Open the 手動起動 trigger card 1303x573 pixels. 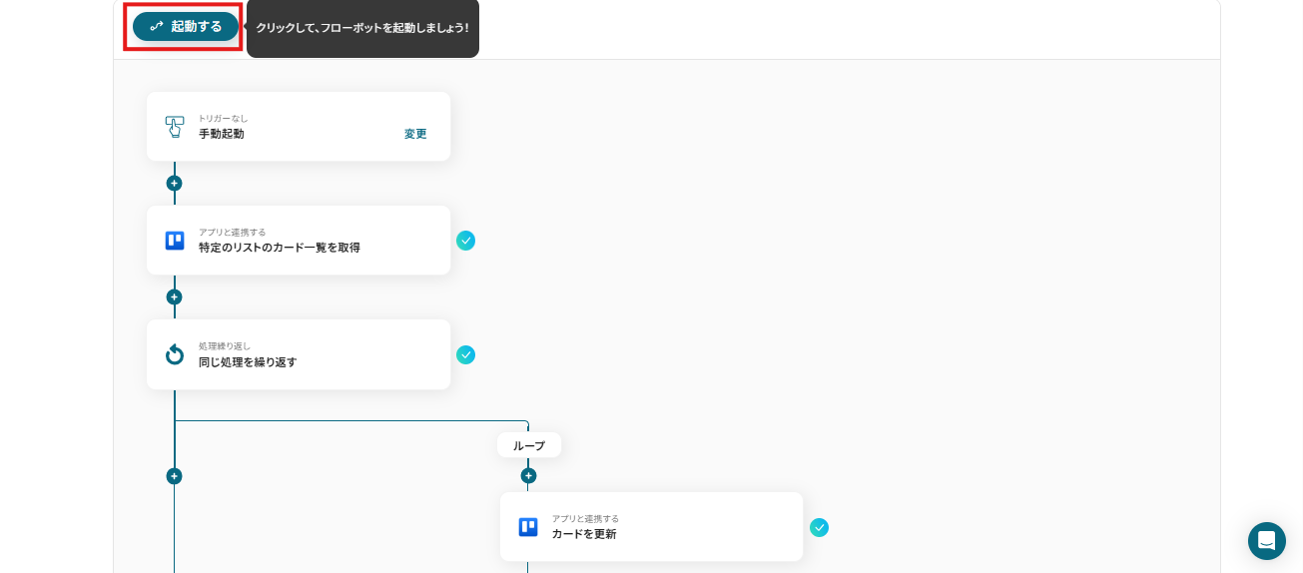(299, 127)
